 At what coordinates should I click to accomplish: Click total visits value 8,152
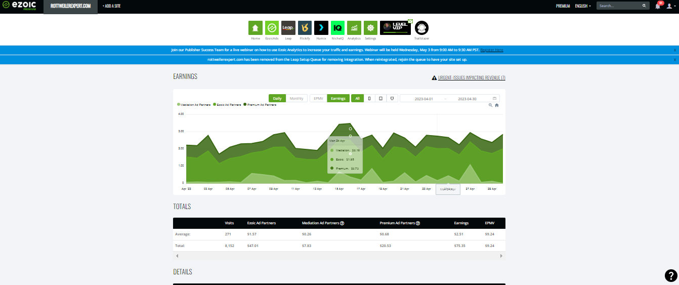[229, 246]
